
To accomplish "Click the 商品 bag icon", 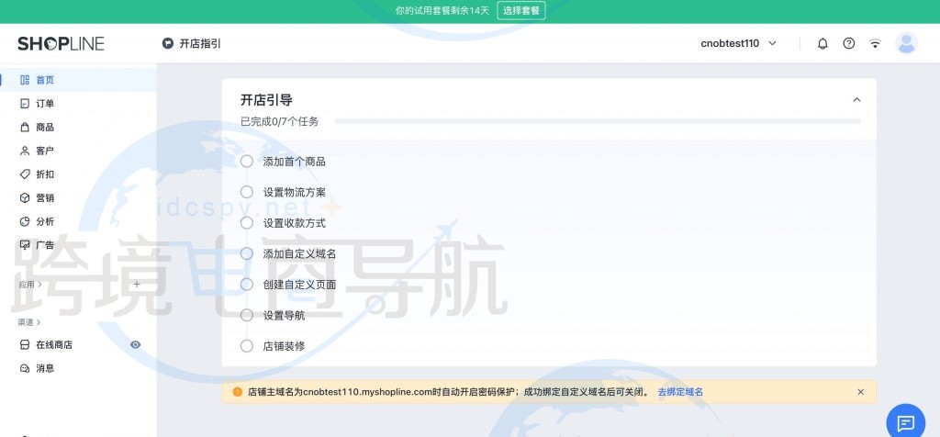I will pos(25,127).
